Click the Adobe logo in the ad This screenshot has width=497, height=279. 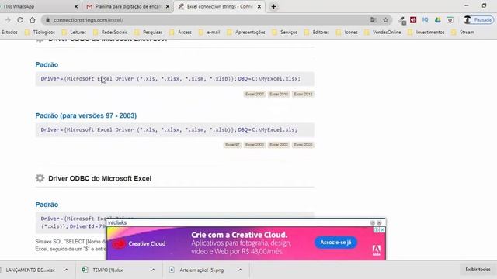pos(376,250)
